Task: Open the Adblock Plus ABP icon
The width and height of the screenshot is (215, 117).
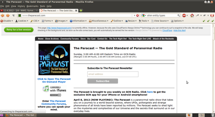Action: point(184,16)
